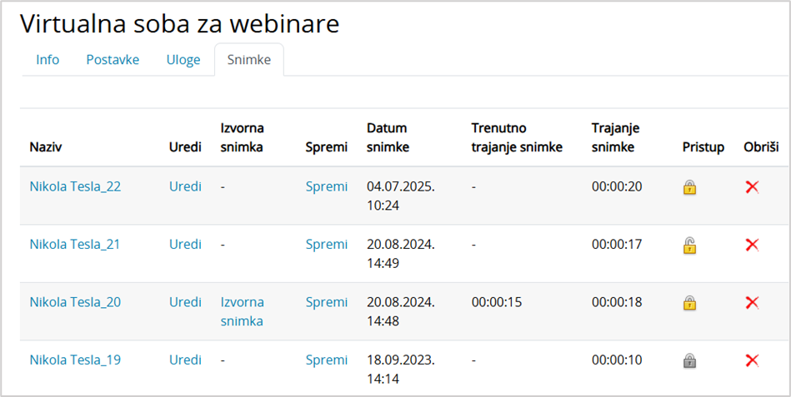Click the date 20.08.2024. 14:49

click(x=401, y=254)
